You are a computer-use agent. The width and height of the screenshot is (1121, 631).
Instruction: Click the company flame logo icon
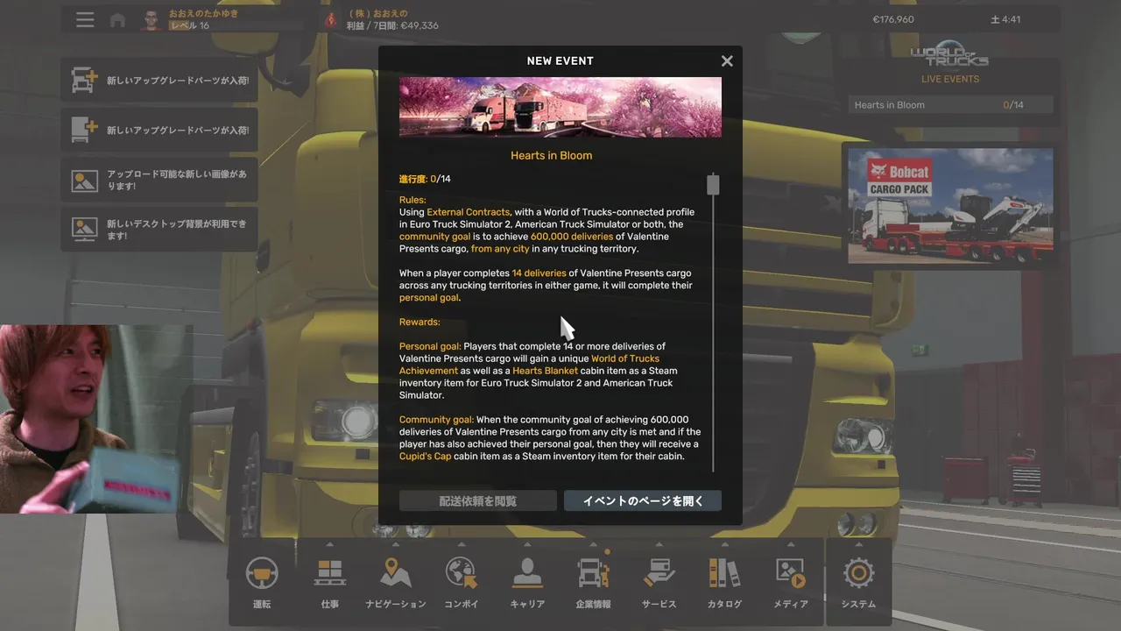coord(330,19)
